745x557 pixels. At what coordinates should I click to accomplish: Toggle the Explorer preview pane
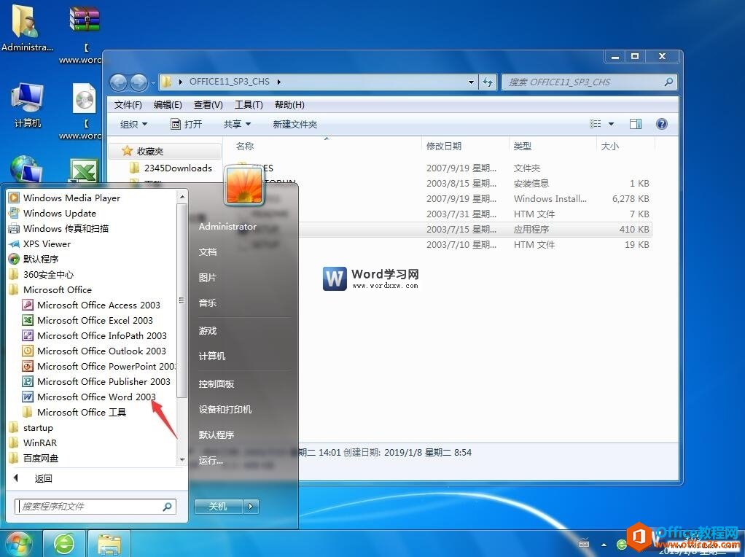(635, 124)
